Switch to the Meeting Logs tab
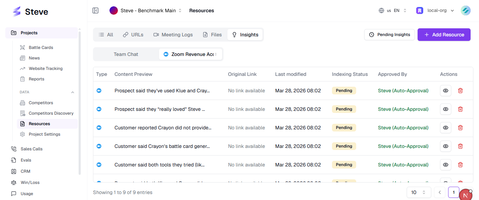 (173, 35)
